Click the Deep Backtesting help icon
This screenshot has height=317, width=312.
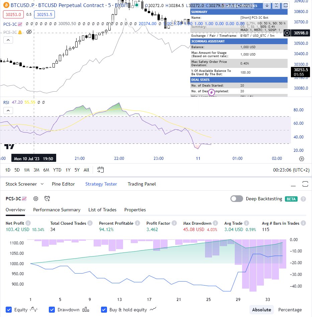(x=303, y=199)
